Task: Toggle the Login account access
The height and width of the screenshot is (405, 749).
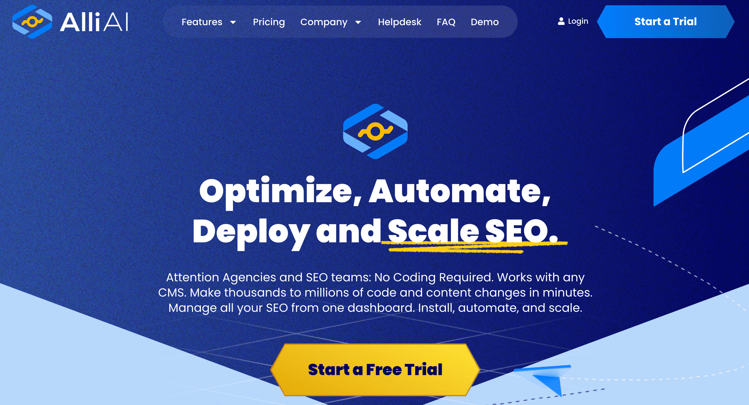Action: point(572,21)
